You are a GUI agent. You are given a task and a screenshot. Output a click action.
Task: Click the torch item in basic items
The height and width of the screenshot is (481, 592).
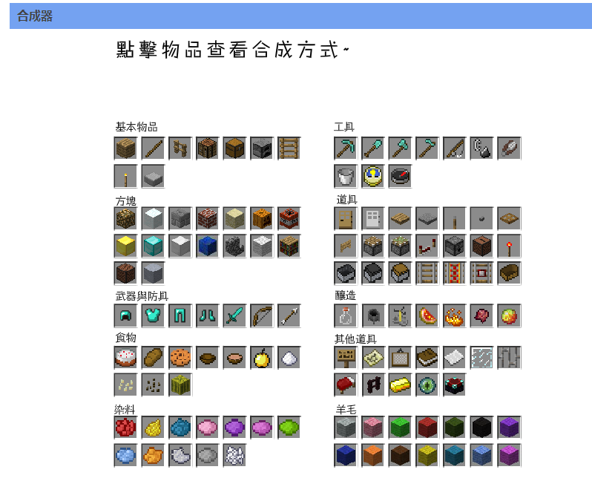[125, 176]
